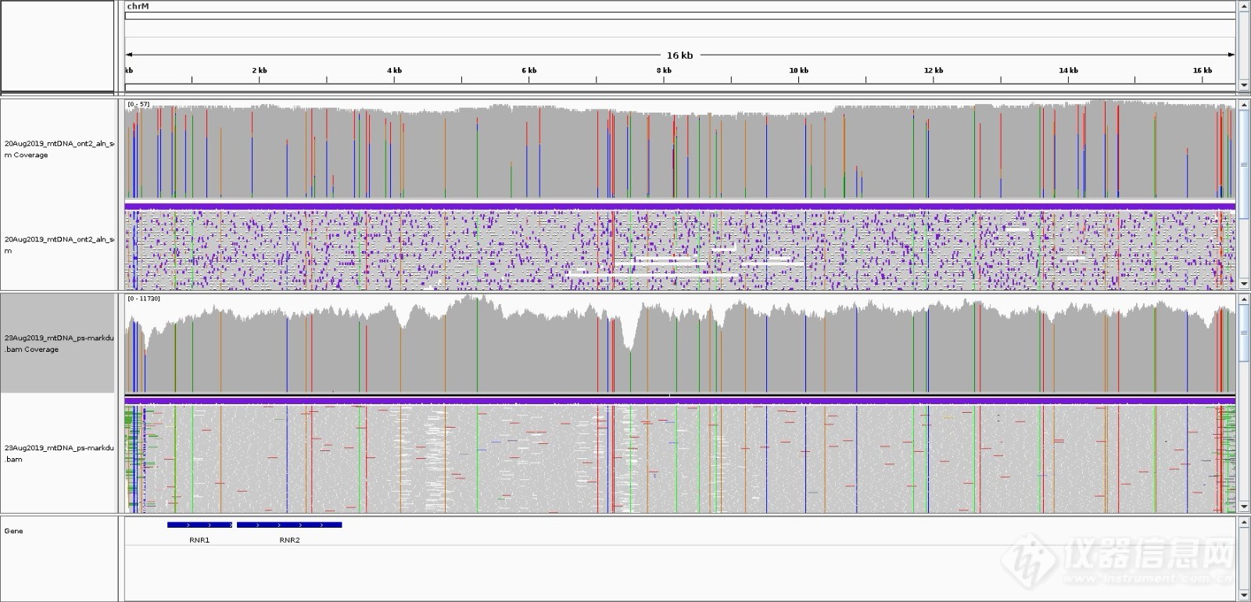Click scroll-down arrow of the ruler panel
This screenshot has width=1251, height=602.
[1244, 85]
